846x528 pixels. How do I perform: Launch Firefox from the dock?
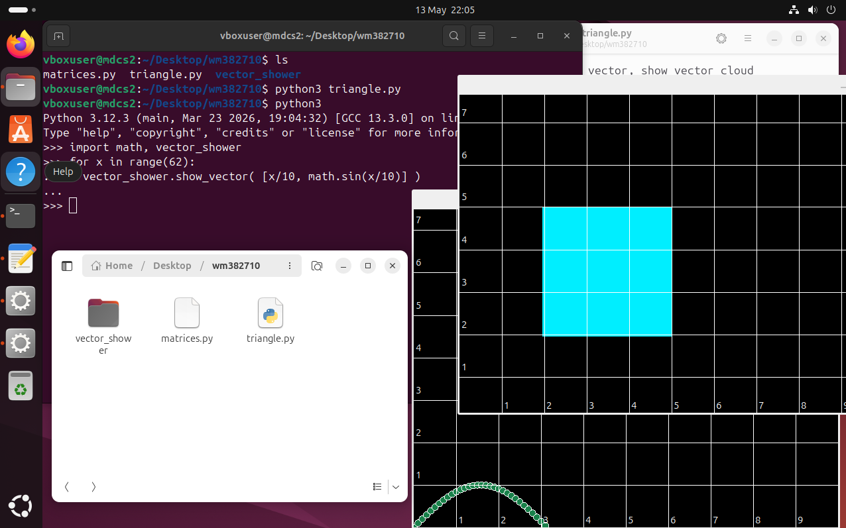click(21, 44)
